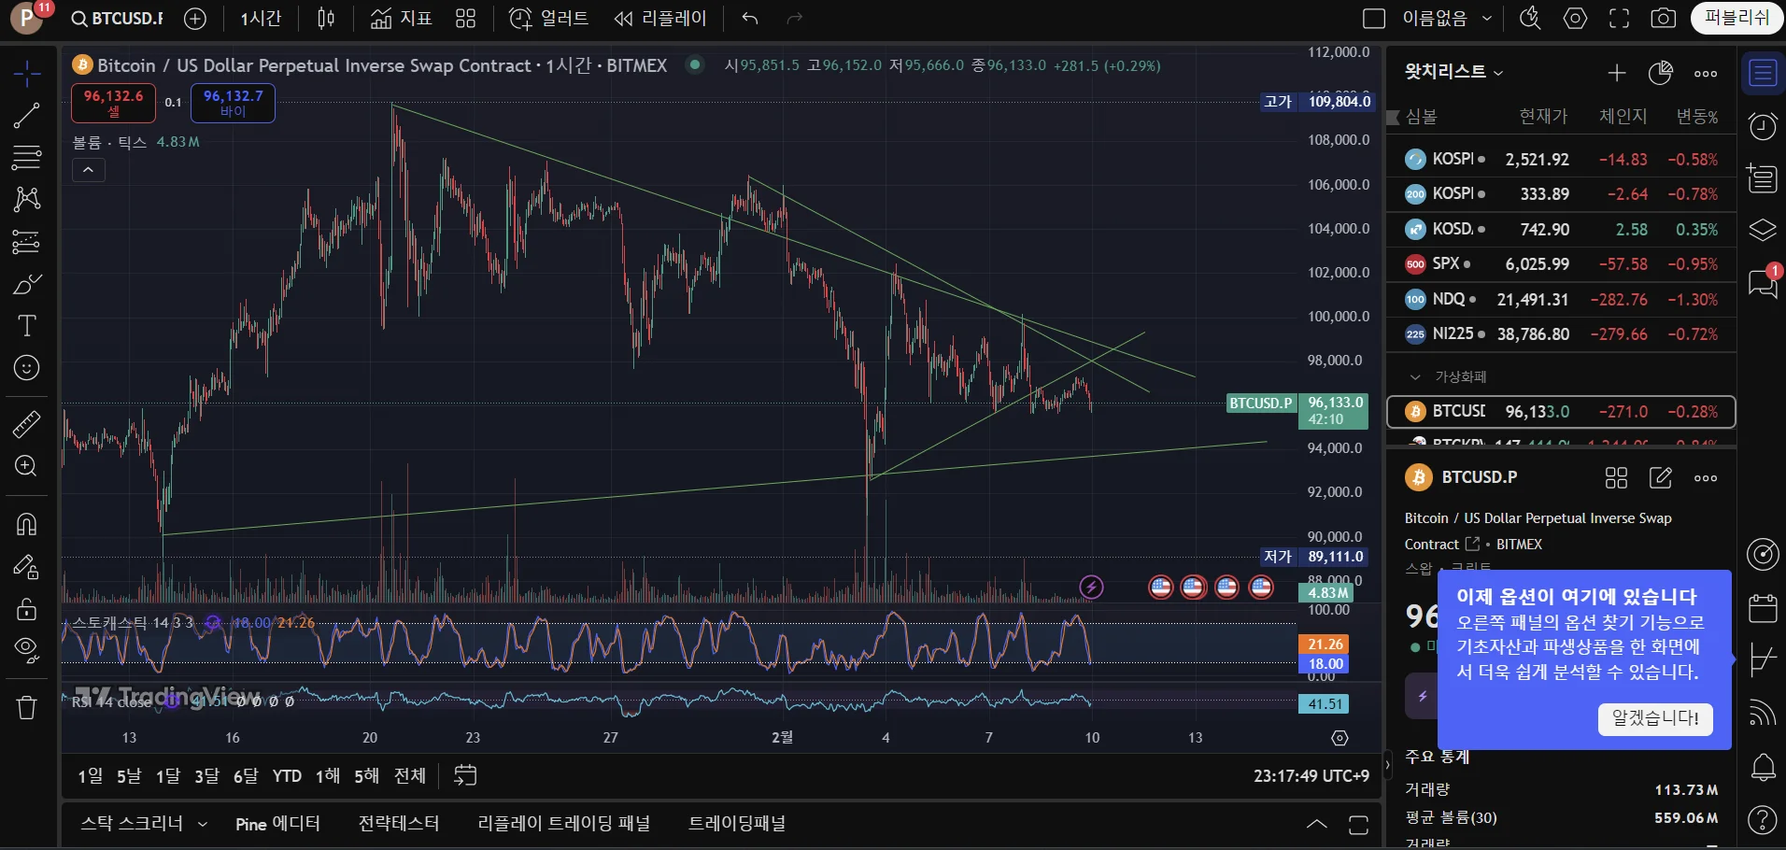1786x850 pixels.
Task: Open the notifications bell panel
Action: [1763, 768]
